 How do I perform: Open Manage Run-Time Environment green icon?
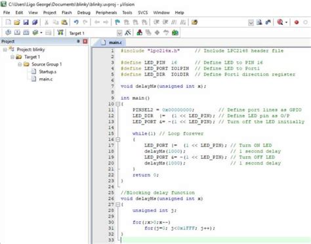(175, 33)
